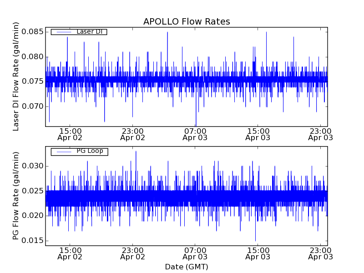364x273 pixels.
Task: Select the "Laser DI" legend label
Action: 90,31
